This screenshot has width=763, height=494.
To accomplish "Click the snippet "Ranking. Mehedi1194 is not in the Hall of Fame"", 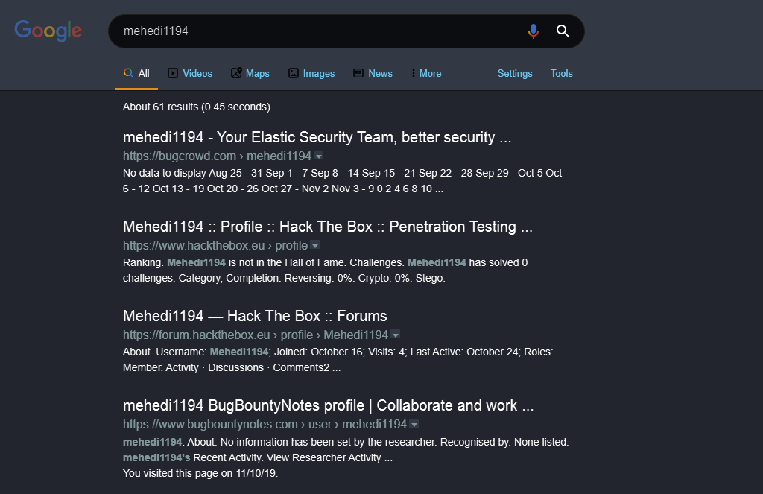I will coord(325,270).
